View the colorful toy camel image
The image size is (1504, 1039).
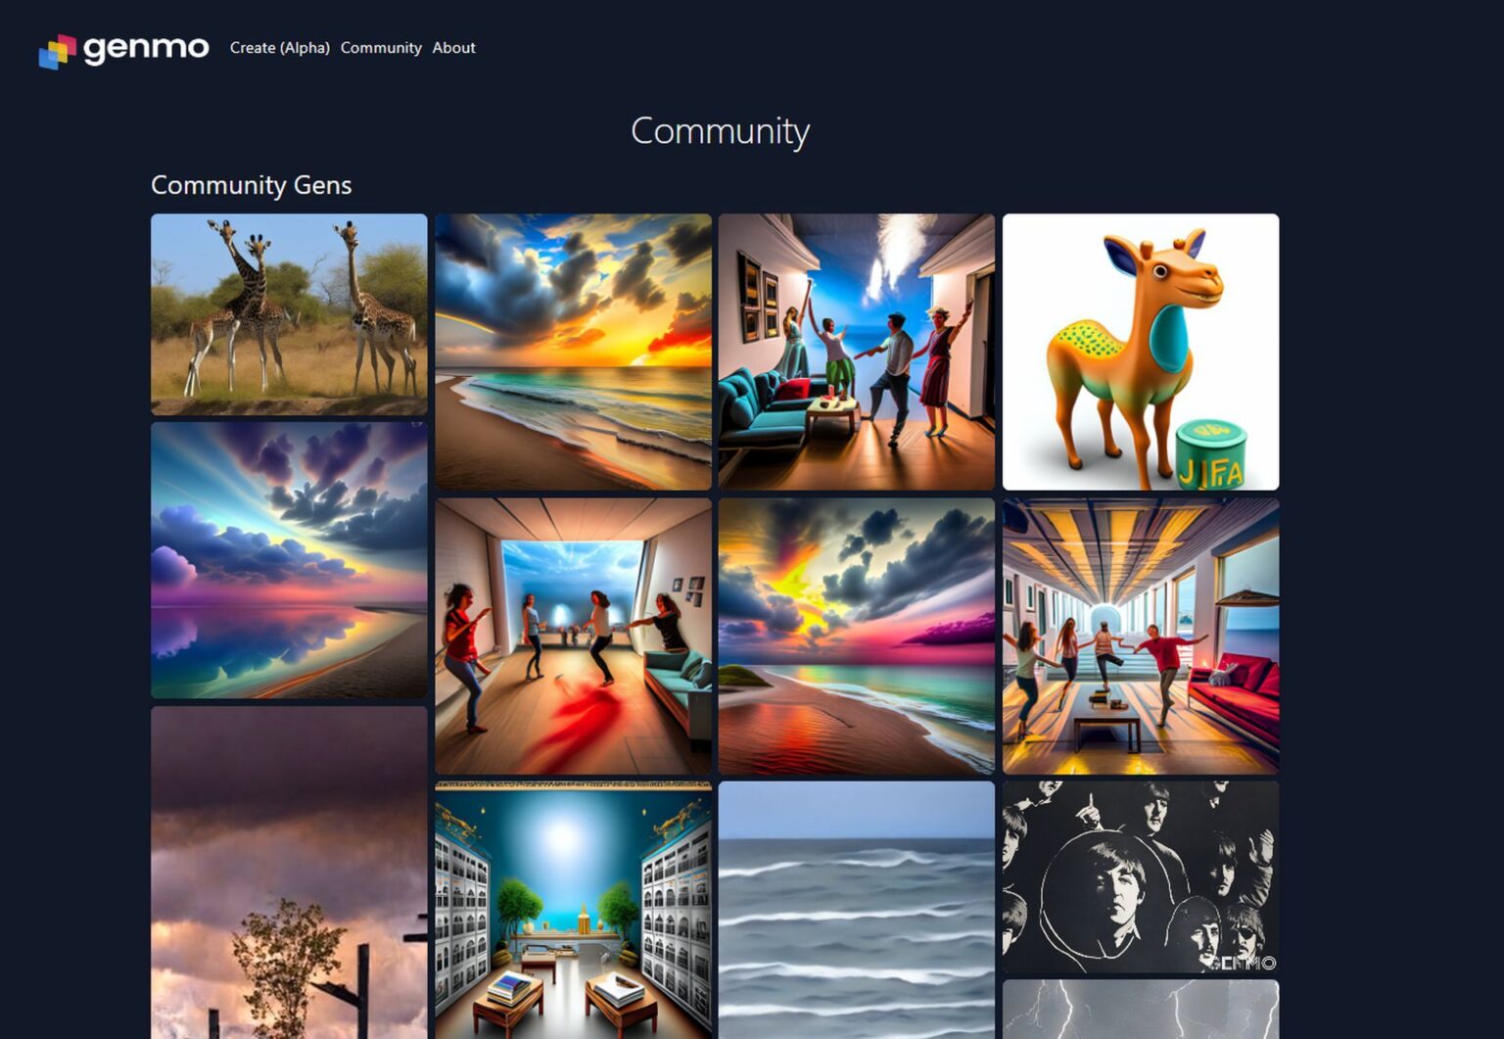1140,352
